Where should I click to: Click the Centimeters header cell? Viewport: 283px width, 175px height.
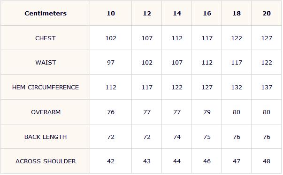click(46, 13)
